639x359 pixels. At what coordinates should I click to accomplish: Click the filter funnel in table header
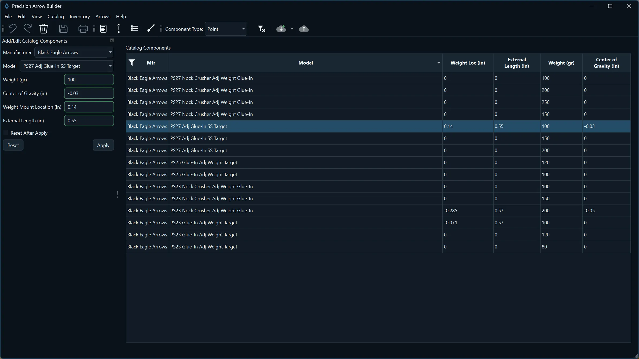pos(132,62)
